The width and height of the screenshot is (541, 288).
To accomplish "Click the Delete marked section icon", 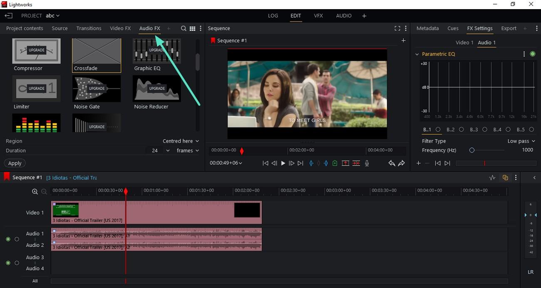I will [356, 163].
